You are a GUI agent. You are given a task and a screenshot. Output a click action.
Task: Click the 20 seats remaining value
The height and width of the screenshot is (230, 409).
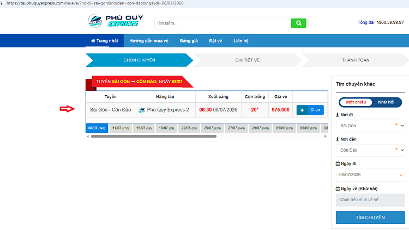click(x=255, y=110)
